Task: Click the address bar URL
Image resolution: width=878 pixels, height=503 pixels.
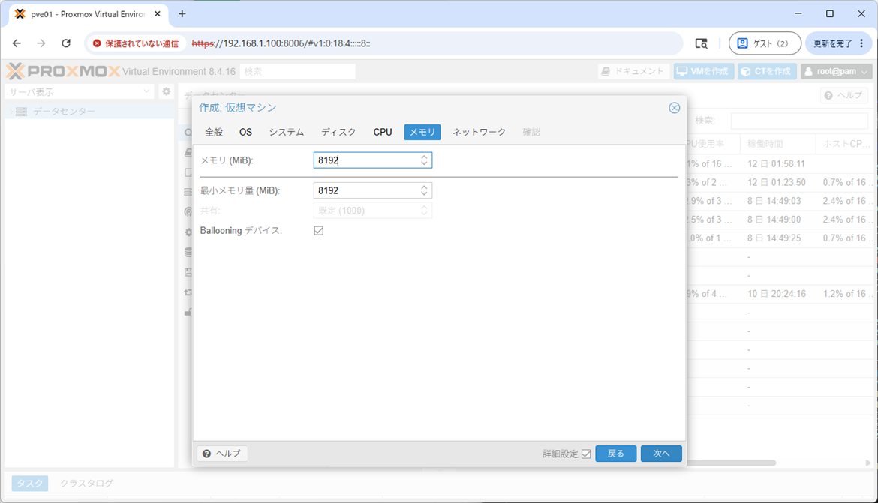Action: coord(281,43)
